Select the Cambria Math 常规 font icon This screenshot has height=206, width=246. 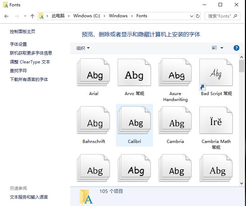coord(216,120)
